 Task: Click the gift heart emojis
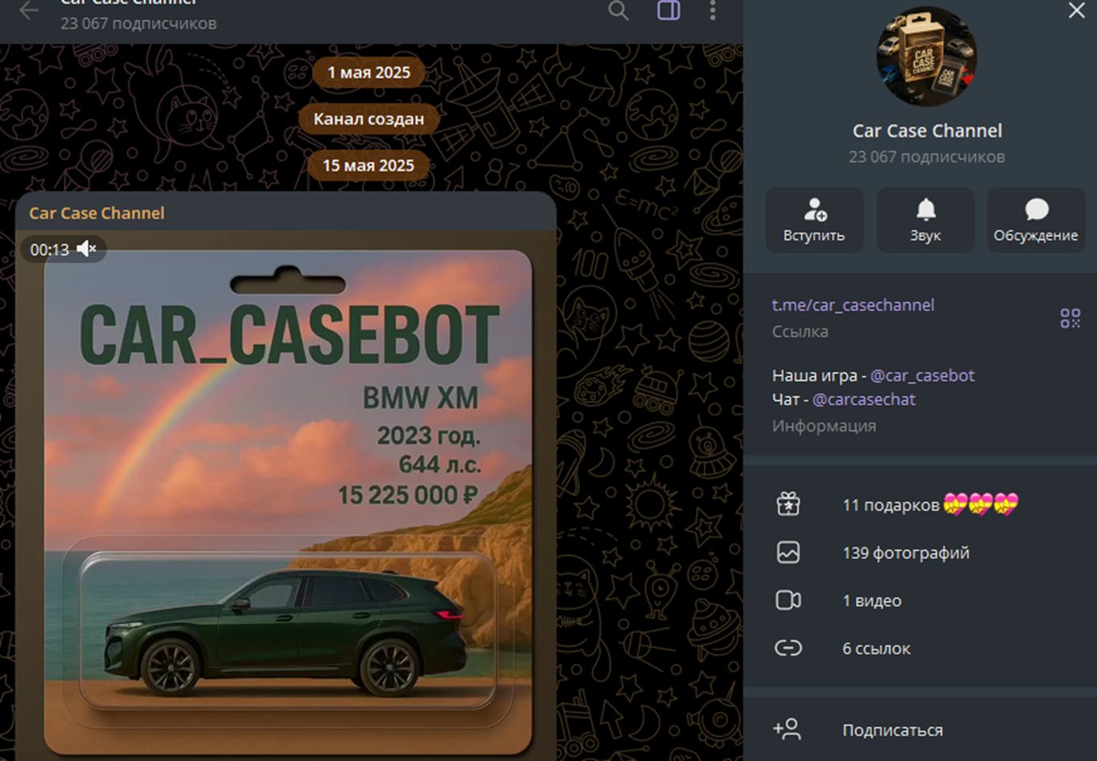982,505
